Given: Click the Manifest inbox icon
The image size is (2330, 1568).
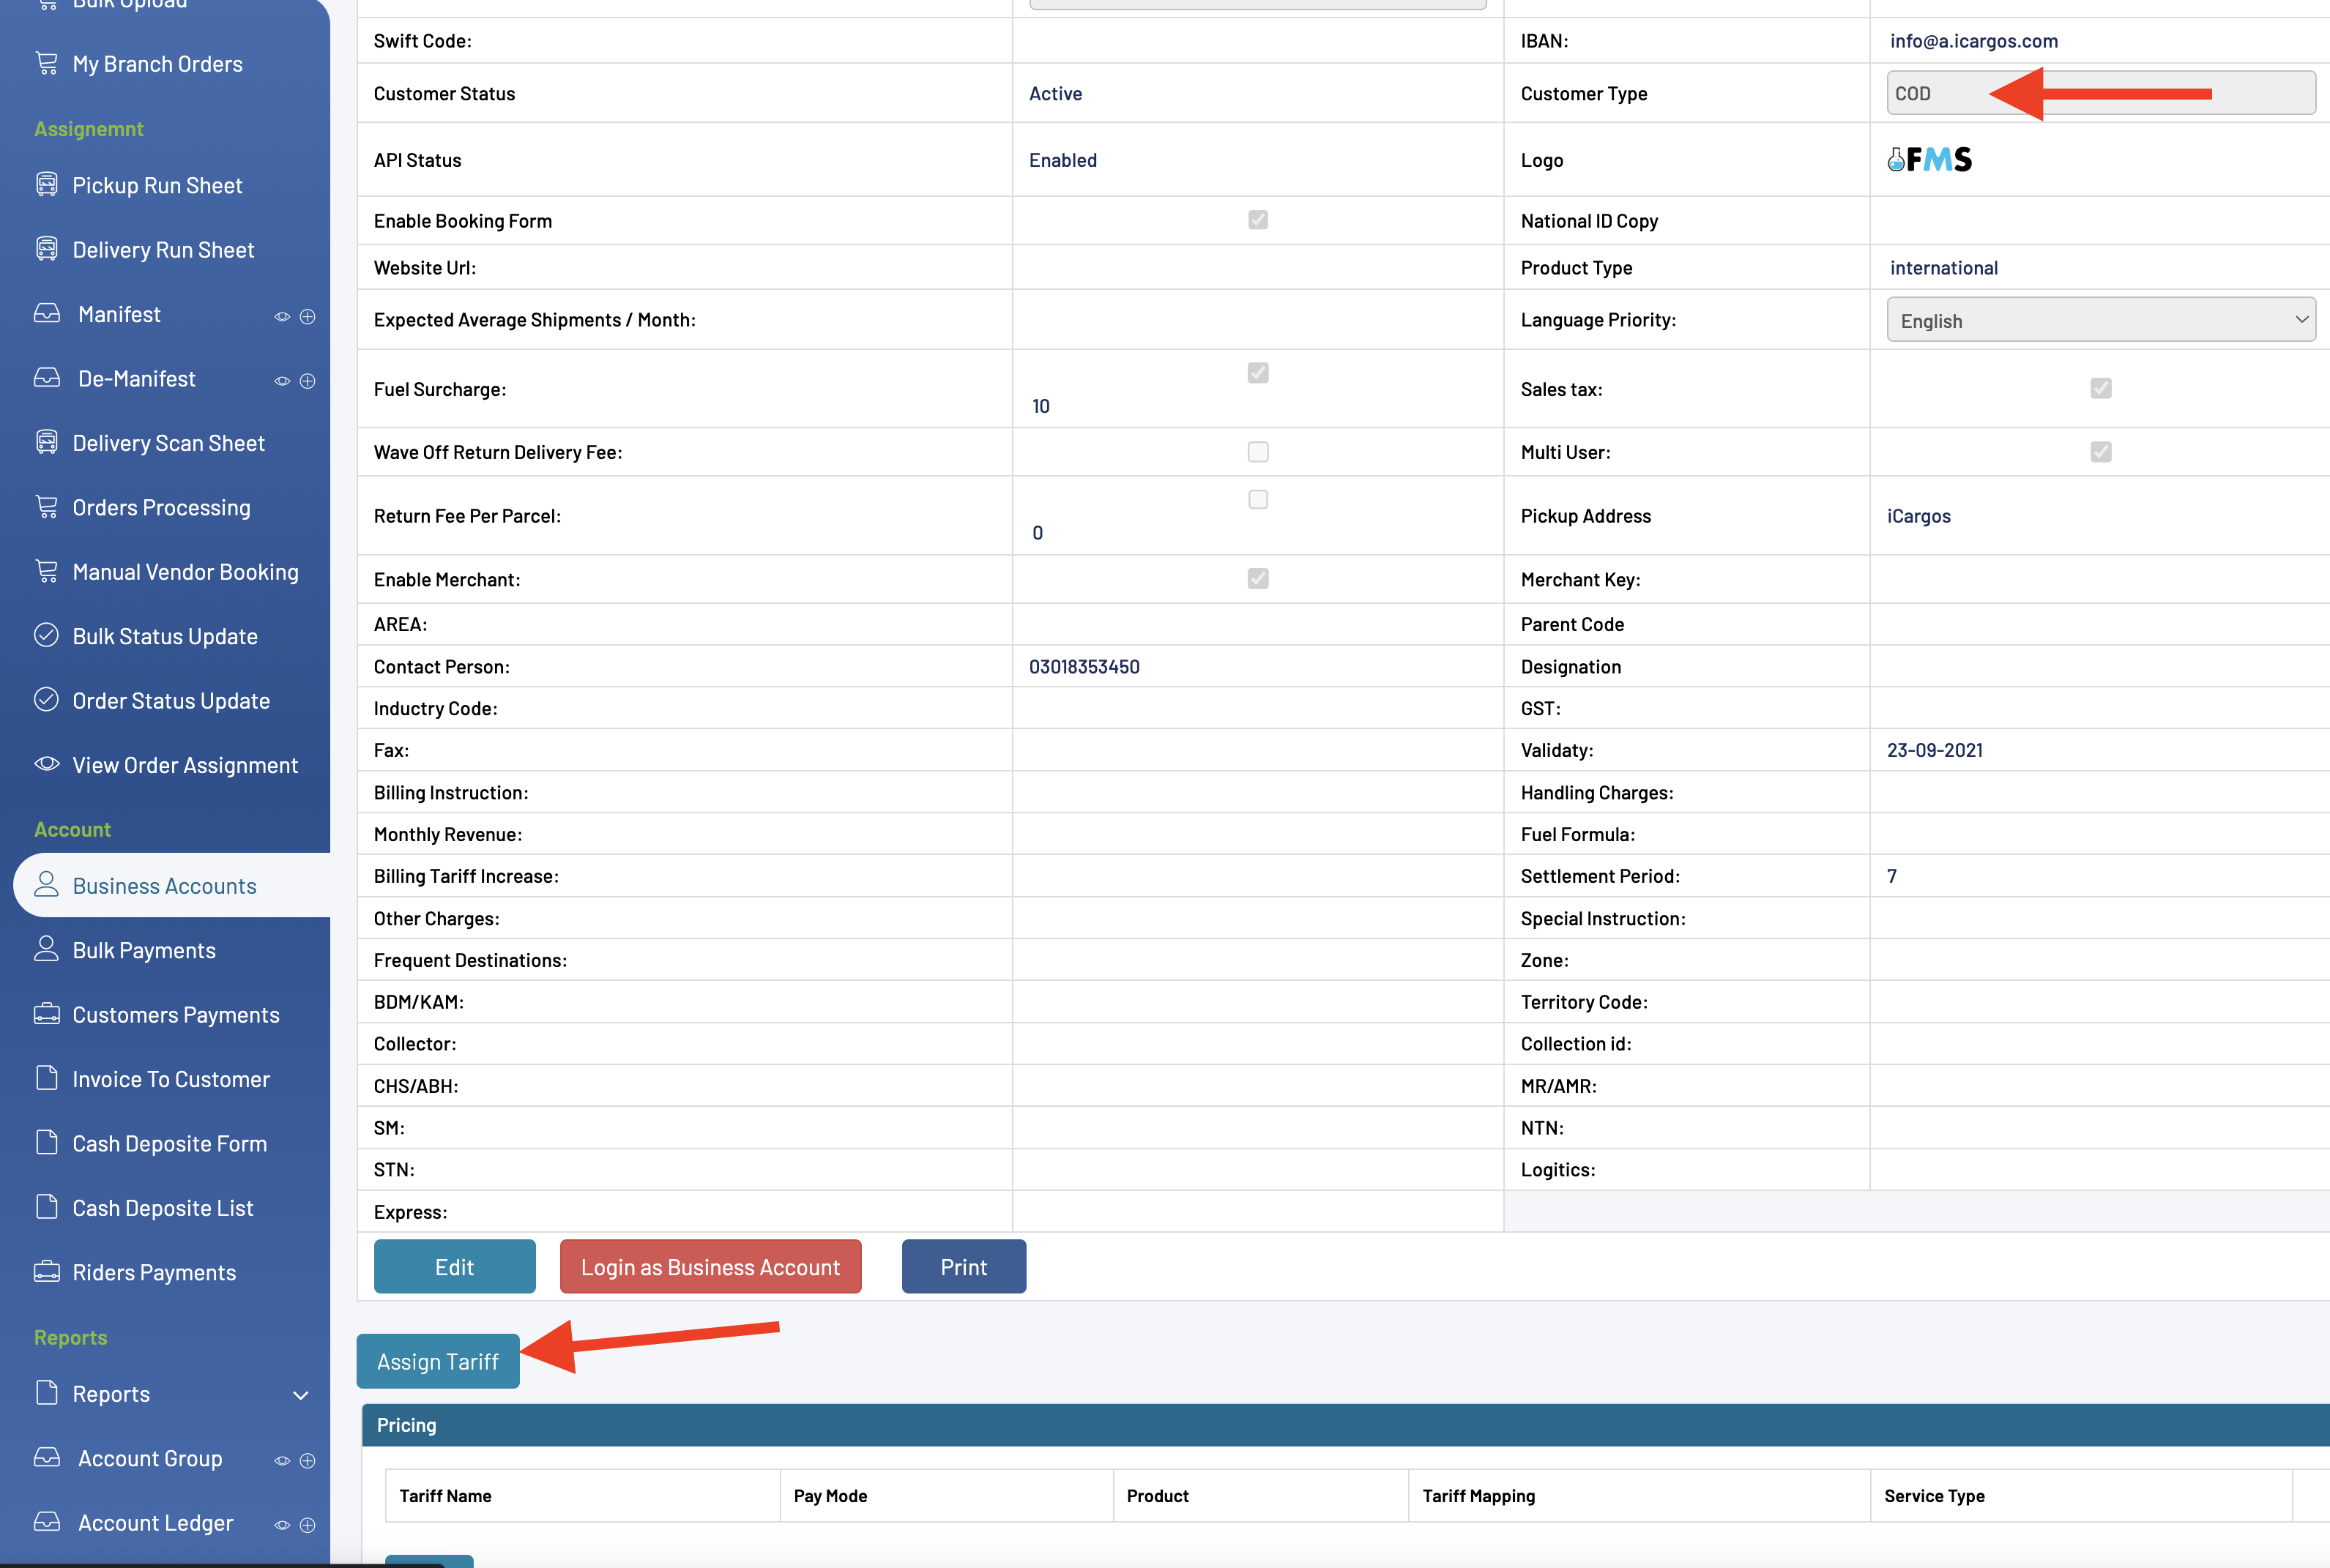Looking at the screenshot, I should (46, 314).
